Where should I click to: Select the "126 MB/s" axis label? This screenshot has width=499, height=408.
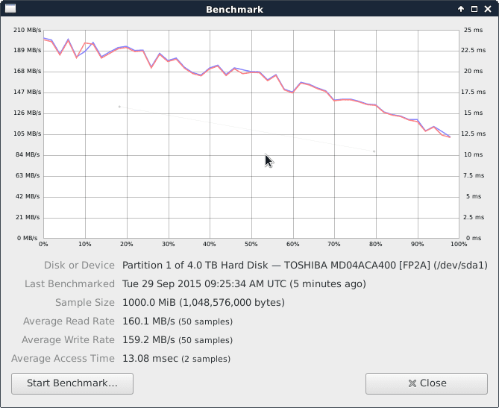coord(27,113)
